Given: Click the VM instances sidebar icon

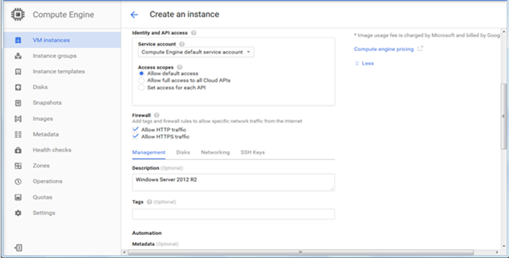Looking at the screenshot, I should [x=18, y=40].
